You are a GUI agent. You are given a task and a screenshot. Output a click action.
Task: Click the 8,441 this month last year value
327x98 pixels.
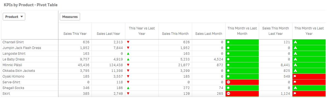(x=285, y=65)
